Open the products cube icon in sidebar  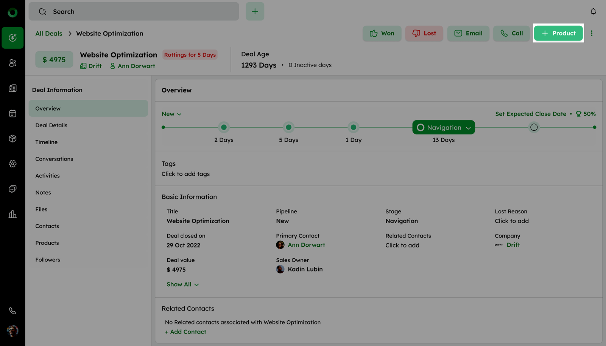tap(12, 139)
